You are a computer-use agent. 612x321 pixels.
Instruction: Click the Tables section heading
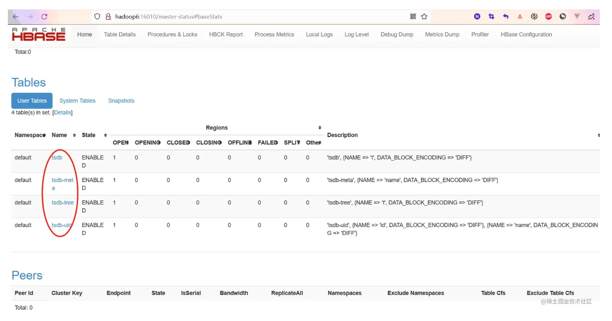point(28,83)
